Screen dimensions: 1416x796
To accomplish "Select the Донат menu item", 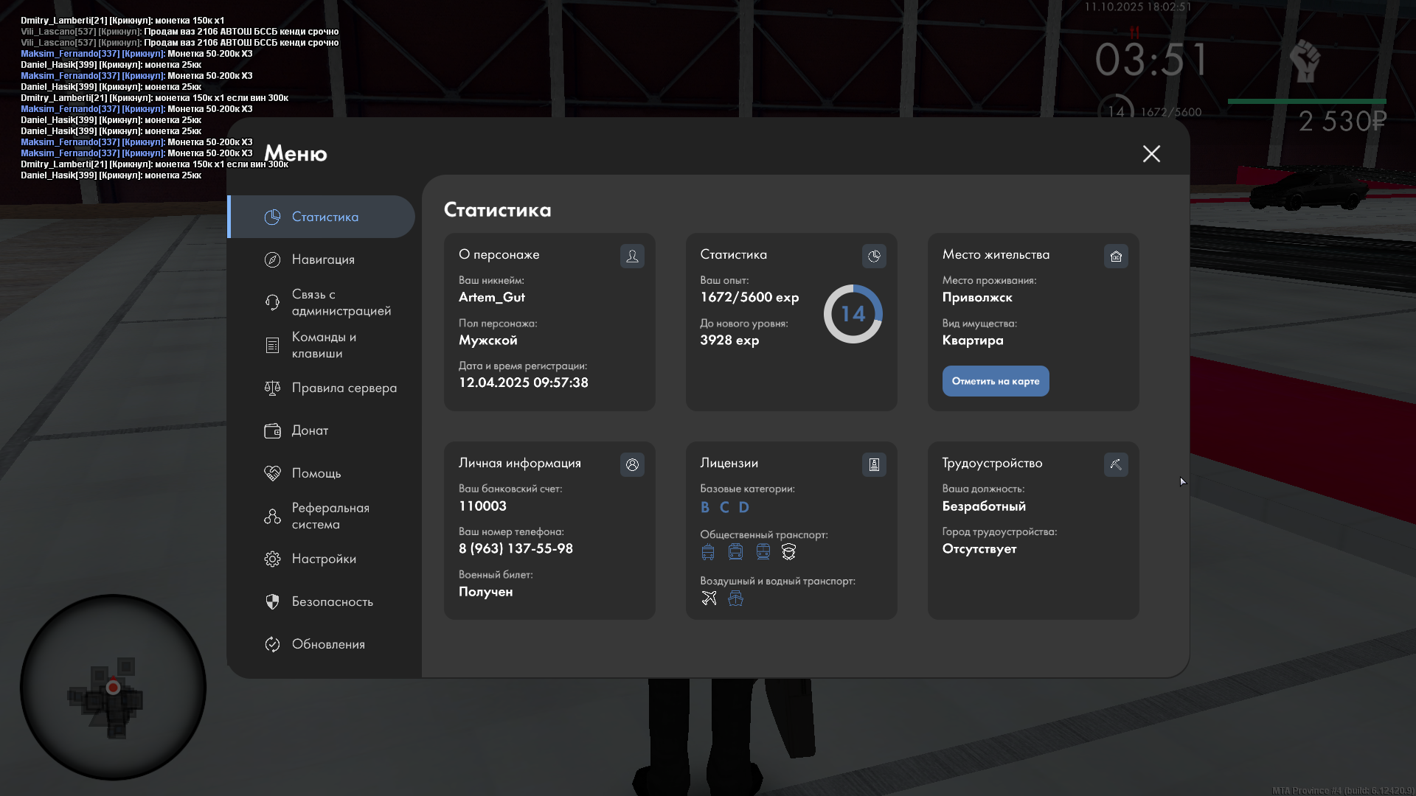I will pyautogui.click(x=310, y=430).
